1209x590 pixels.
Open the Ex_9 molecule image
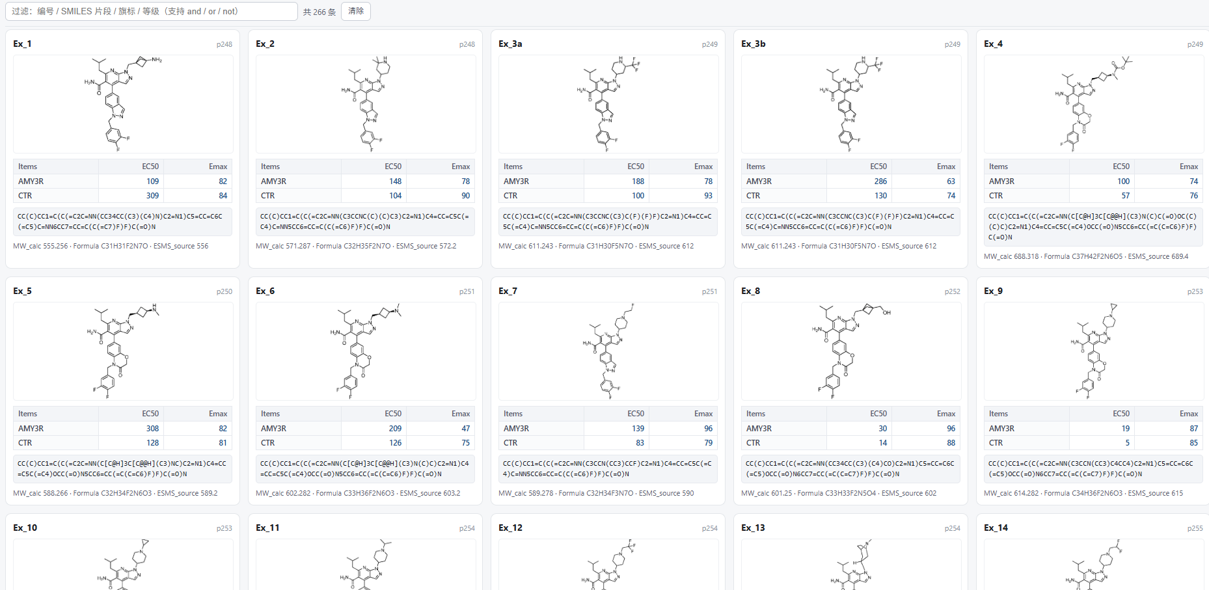[x=1094, y=351]
